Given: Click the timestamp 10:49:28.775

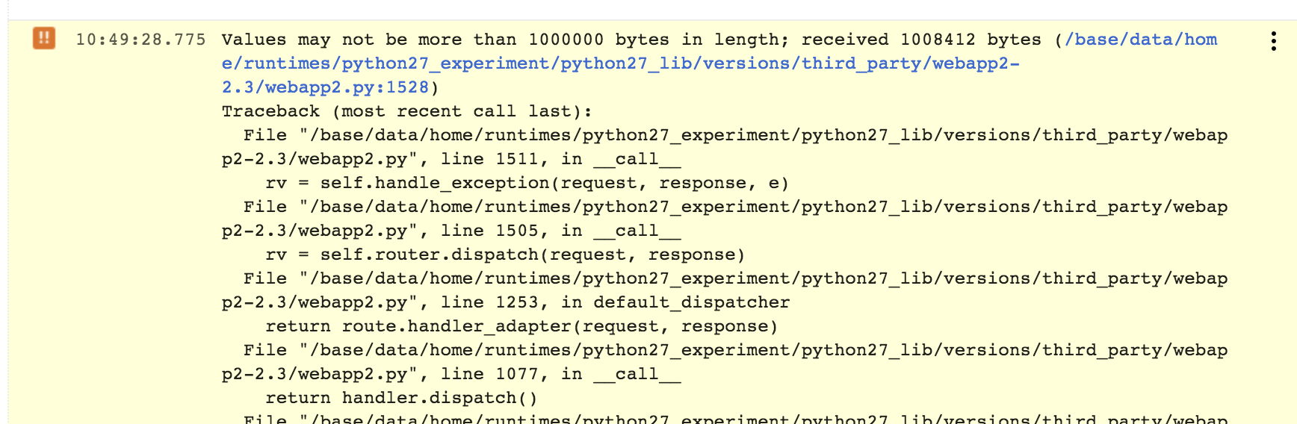Looking at the screenshot, I should click(x=140, y=40).
